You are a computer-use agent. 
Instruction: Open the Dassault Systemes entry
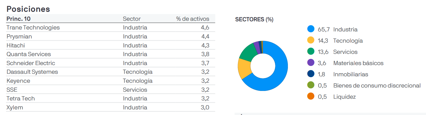tap(32, 72)
